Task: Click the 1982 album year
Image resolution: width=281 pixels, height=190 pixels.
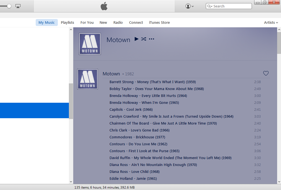Action: [x=129, y=74]
